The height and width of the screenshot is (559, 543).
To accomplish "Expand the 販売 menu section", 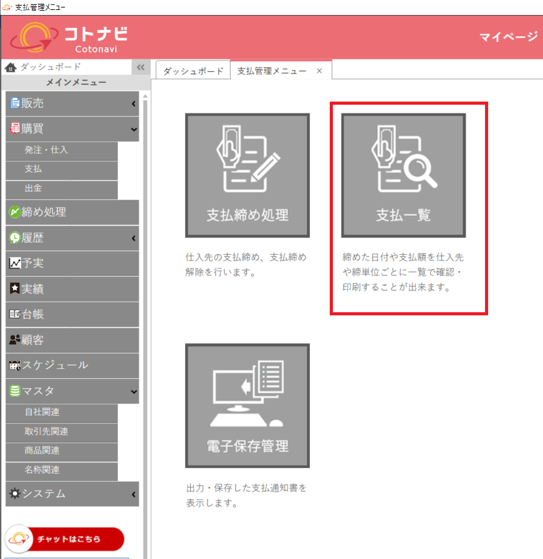I will point(72,104).
